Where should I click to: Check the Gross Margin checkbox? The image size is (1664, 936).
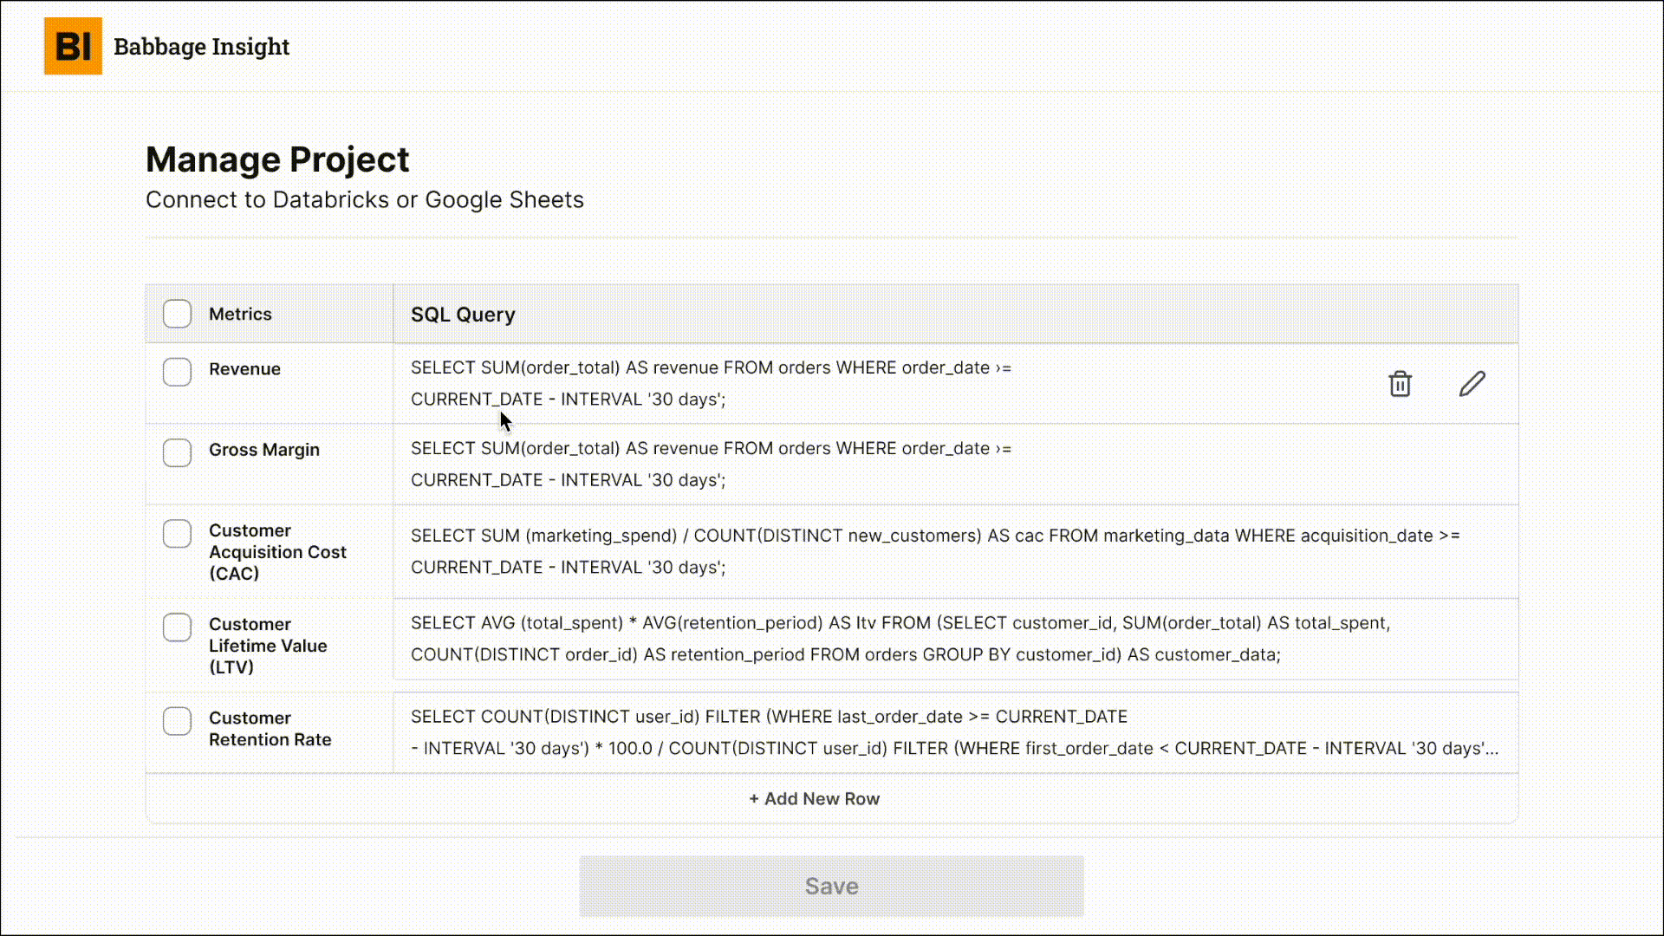click(177, 452)
